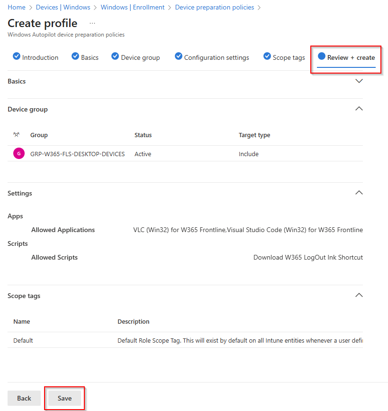Collapse the Device group section
This screenshot has width=388, height=411.
click(359, 109)
